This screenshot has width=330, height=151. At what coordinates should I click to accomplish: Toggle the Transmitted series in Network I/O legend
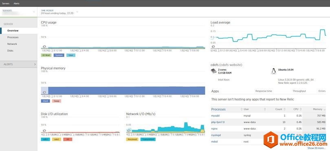coord(148,139)
